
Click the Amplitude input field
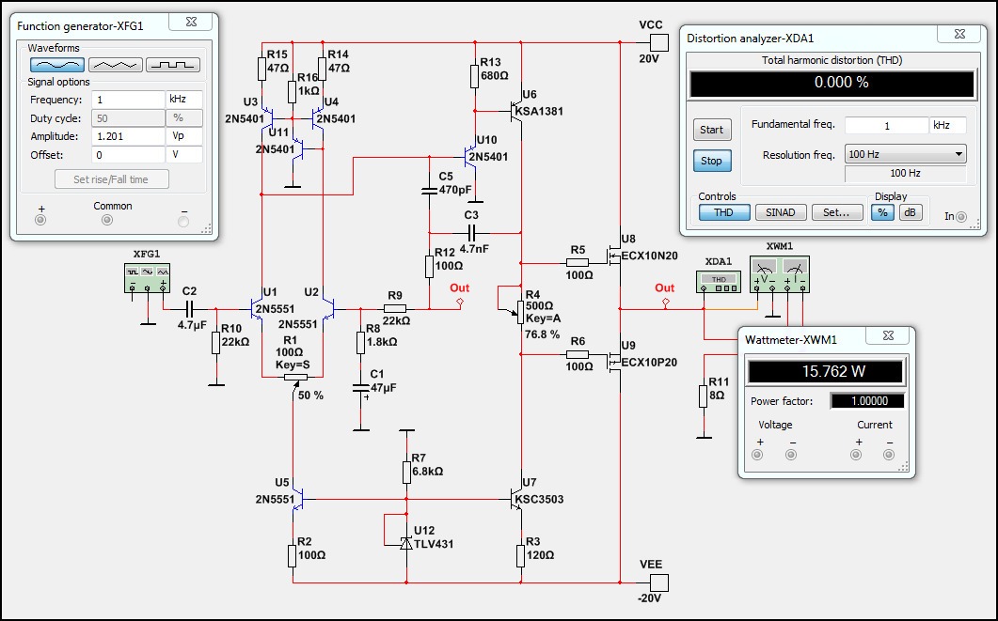pos(129,136)
